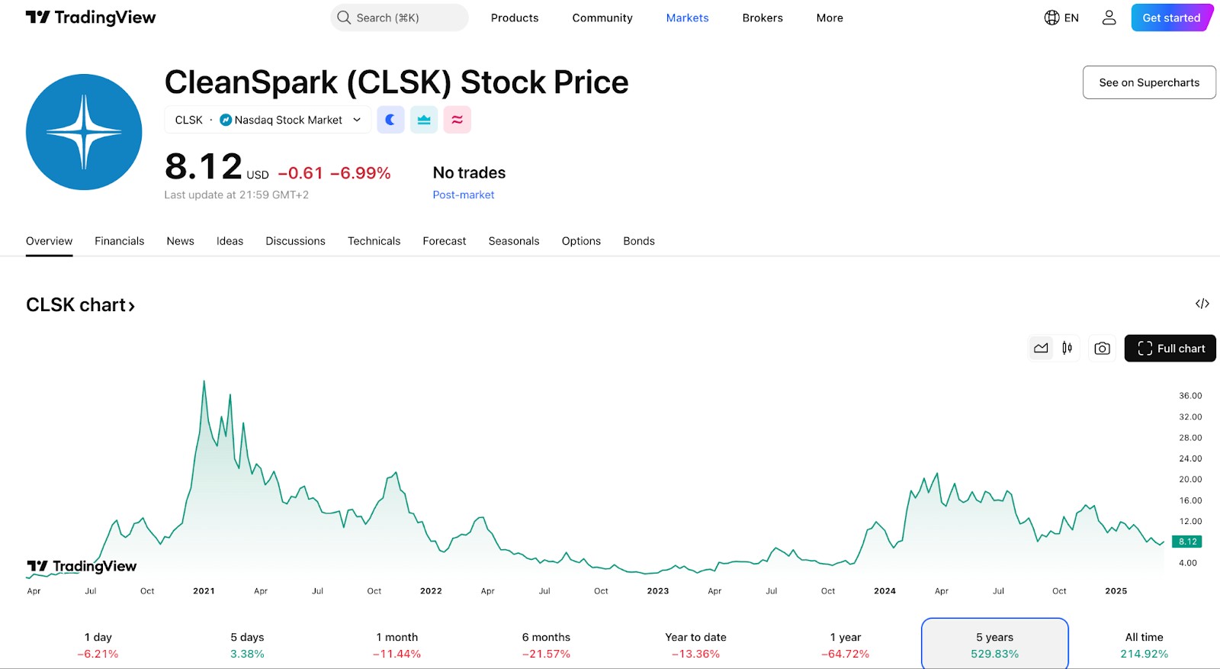Open the Community menu
This screenshot has height=669, width=1220.
602,18
